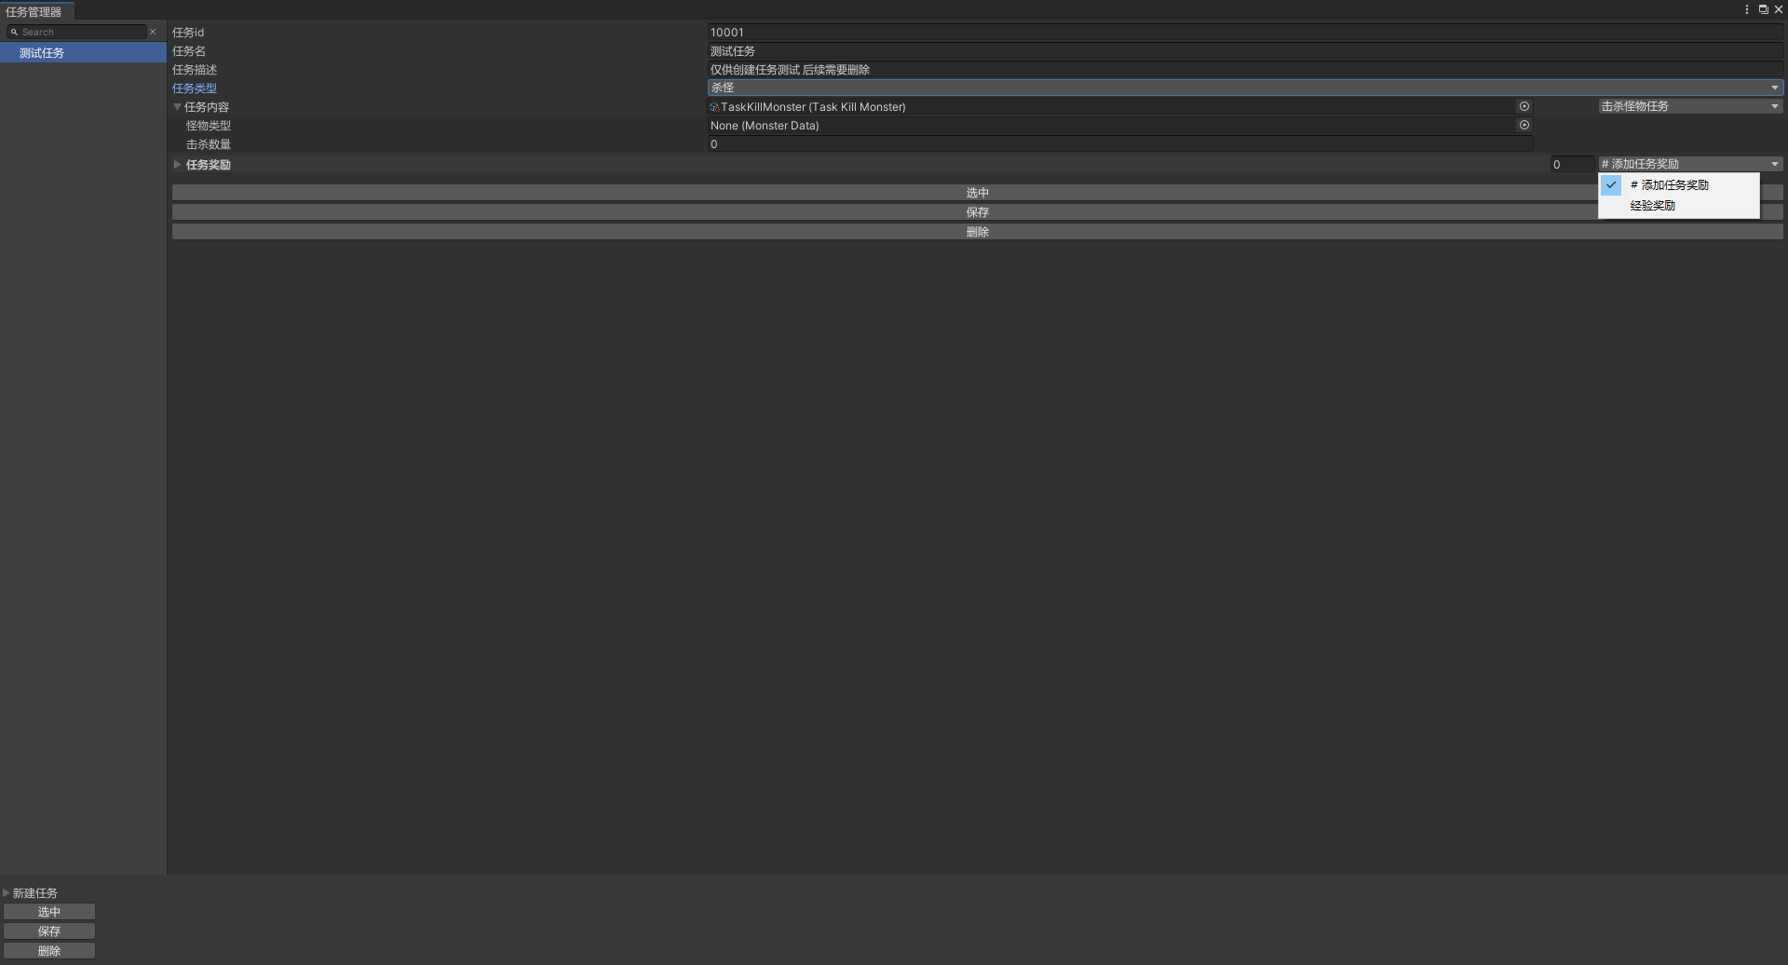
Task: Edit the 任务奖励 count field
Action: tap(1572, 165)
